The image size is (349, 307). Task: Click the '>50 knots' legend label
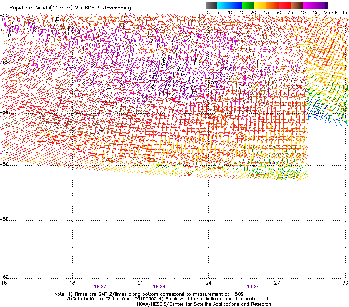[x=335, y=13]
